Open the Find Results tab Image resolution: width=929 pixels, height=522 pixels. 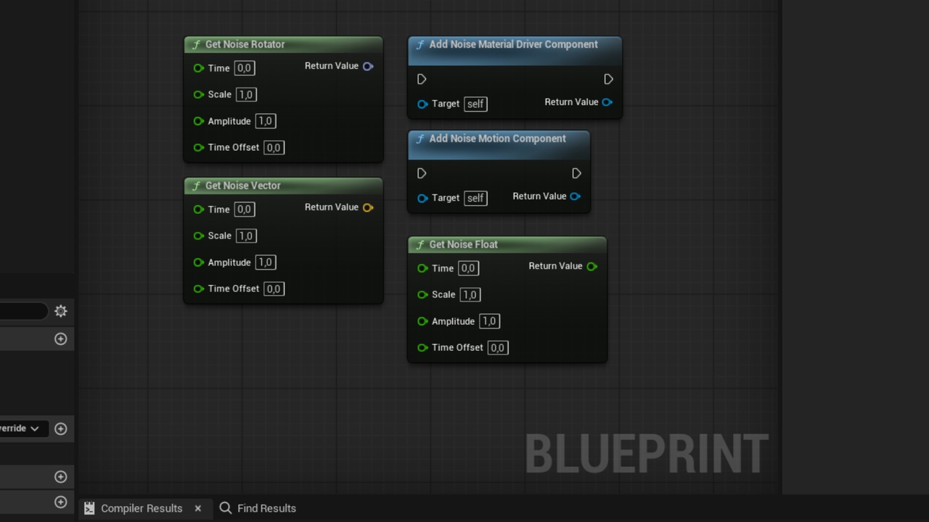[258, 508]
